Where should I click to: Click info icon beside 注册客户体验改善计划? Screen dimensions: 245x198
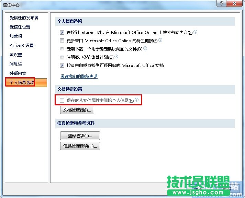pos(116,57)
